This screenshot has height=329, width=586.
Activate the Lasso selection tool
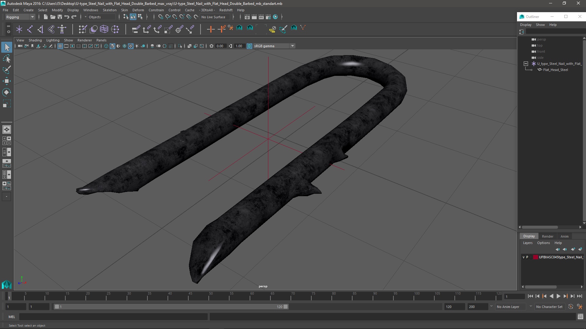[x=7, y=58]
